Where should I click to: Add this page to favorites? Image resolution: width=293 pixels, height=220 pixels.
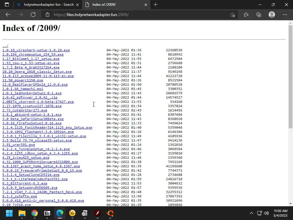pyautogui.click(x=232, y=15)
